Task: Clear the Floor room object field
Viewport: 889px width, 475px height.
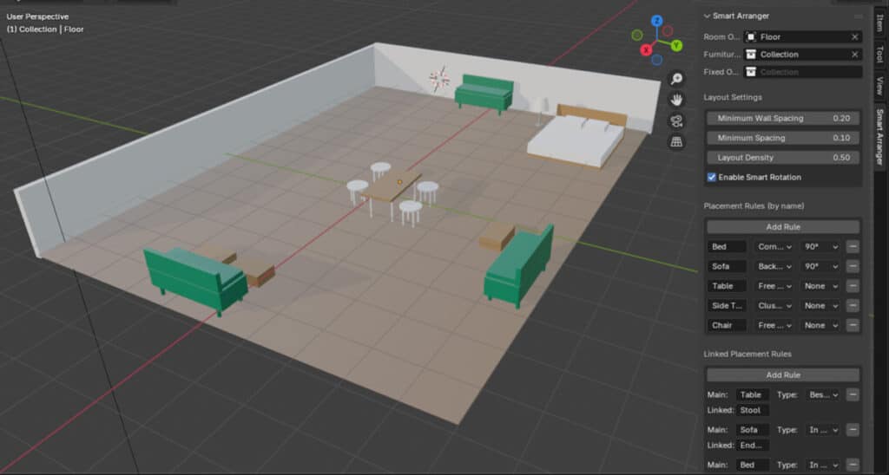Action: (854, 36)
